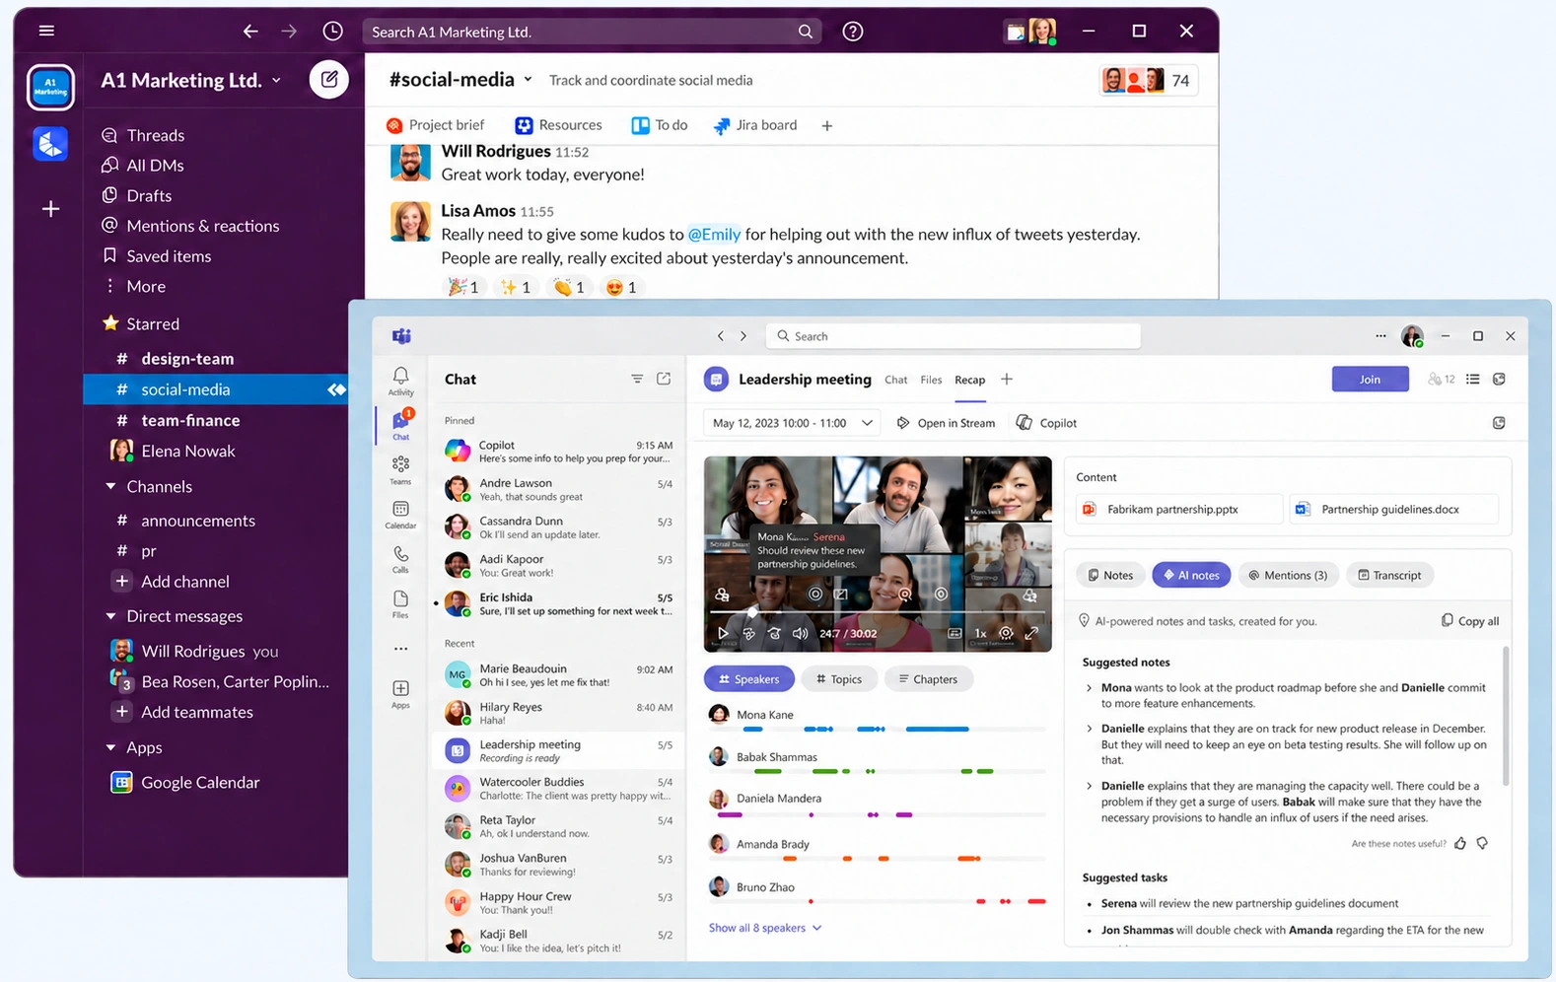Viewport: 1556px width, 982px height.
Task: Open the Resources tab in Slack
Action: [558, 125]
